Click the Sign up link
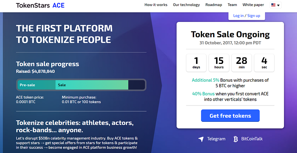The image size is (297, 153). click(x=254, y=16)
